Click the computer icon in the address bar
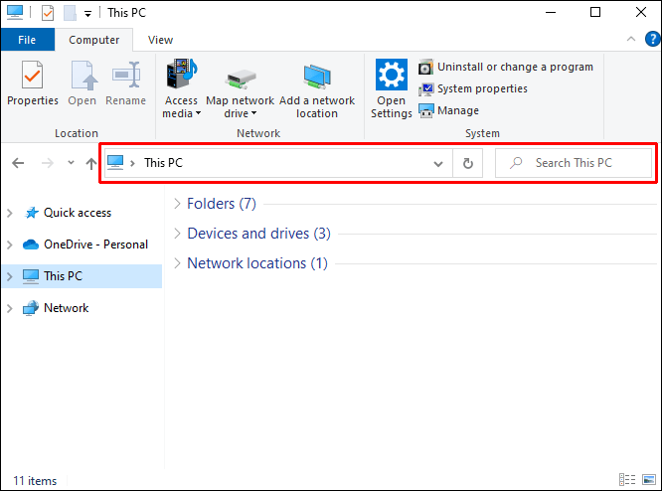 coord(115,163)
